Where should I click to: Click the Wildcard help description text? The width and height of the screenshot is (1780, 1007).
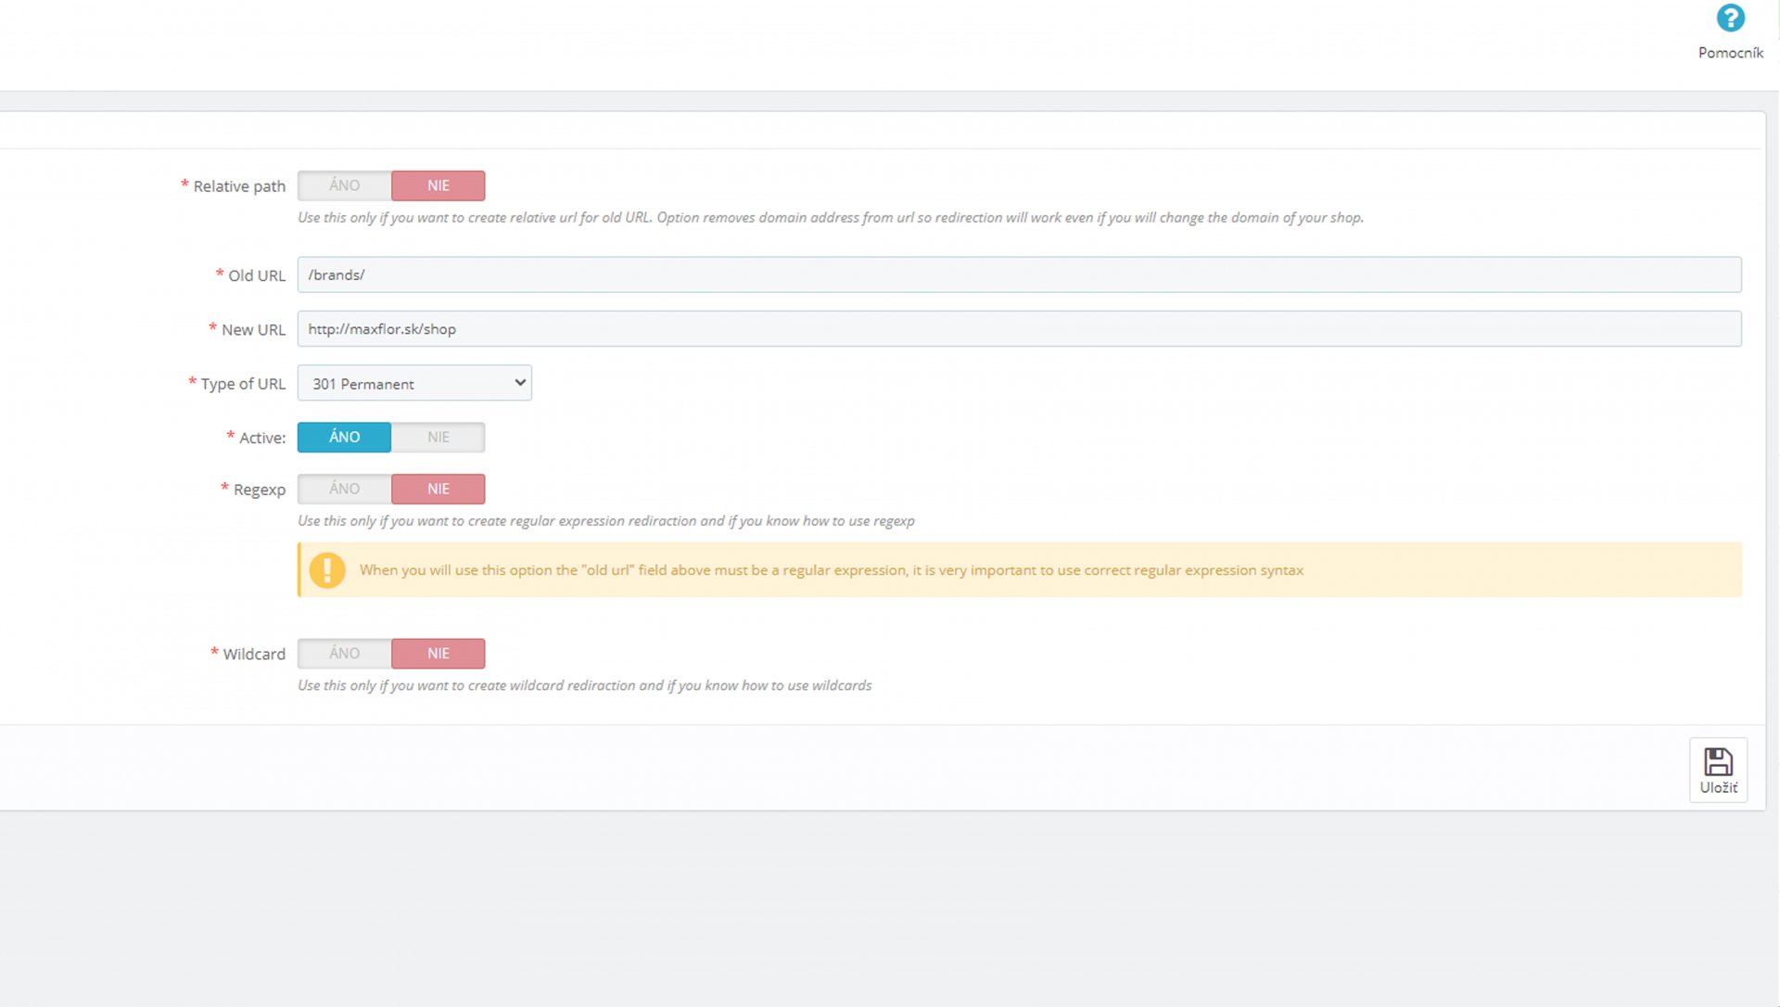pos(584,685)
